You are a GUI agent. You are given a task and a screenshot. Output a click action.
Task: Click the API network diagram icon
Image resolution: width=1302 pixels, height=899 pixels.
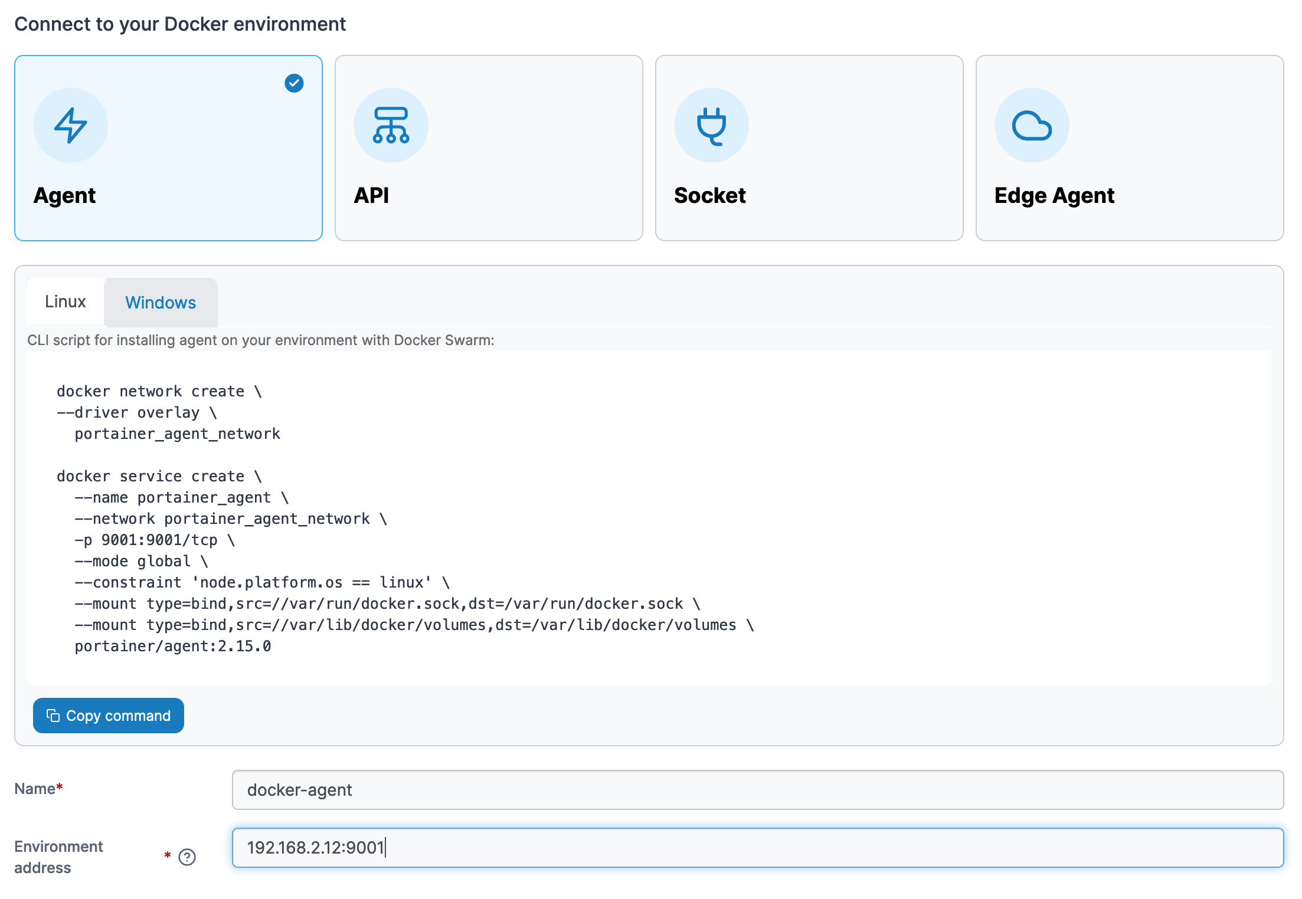[x=391, y=125]
